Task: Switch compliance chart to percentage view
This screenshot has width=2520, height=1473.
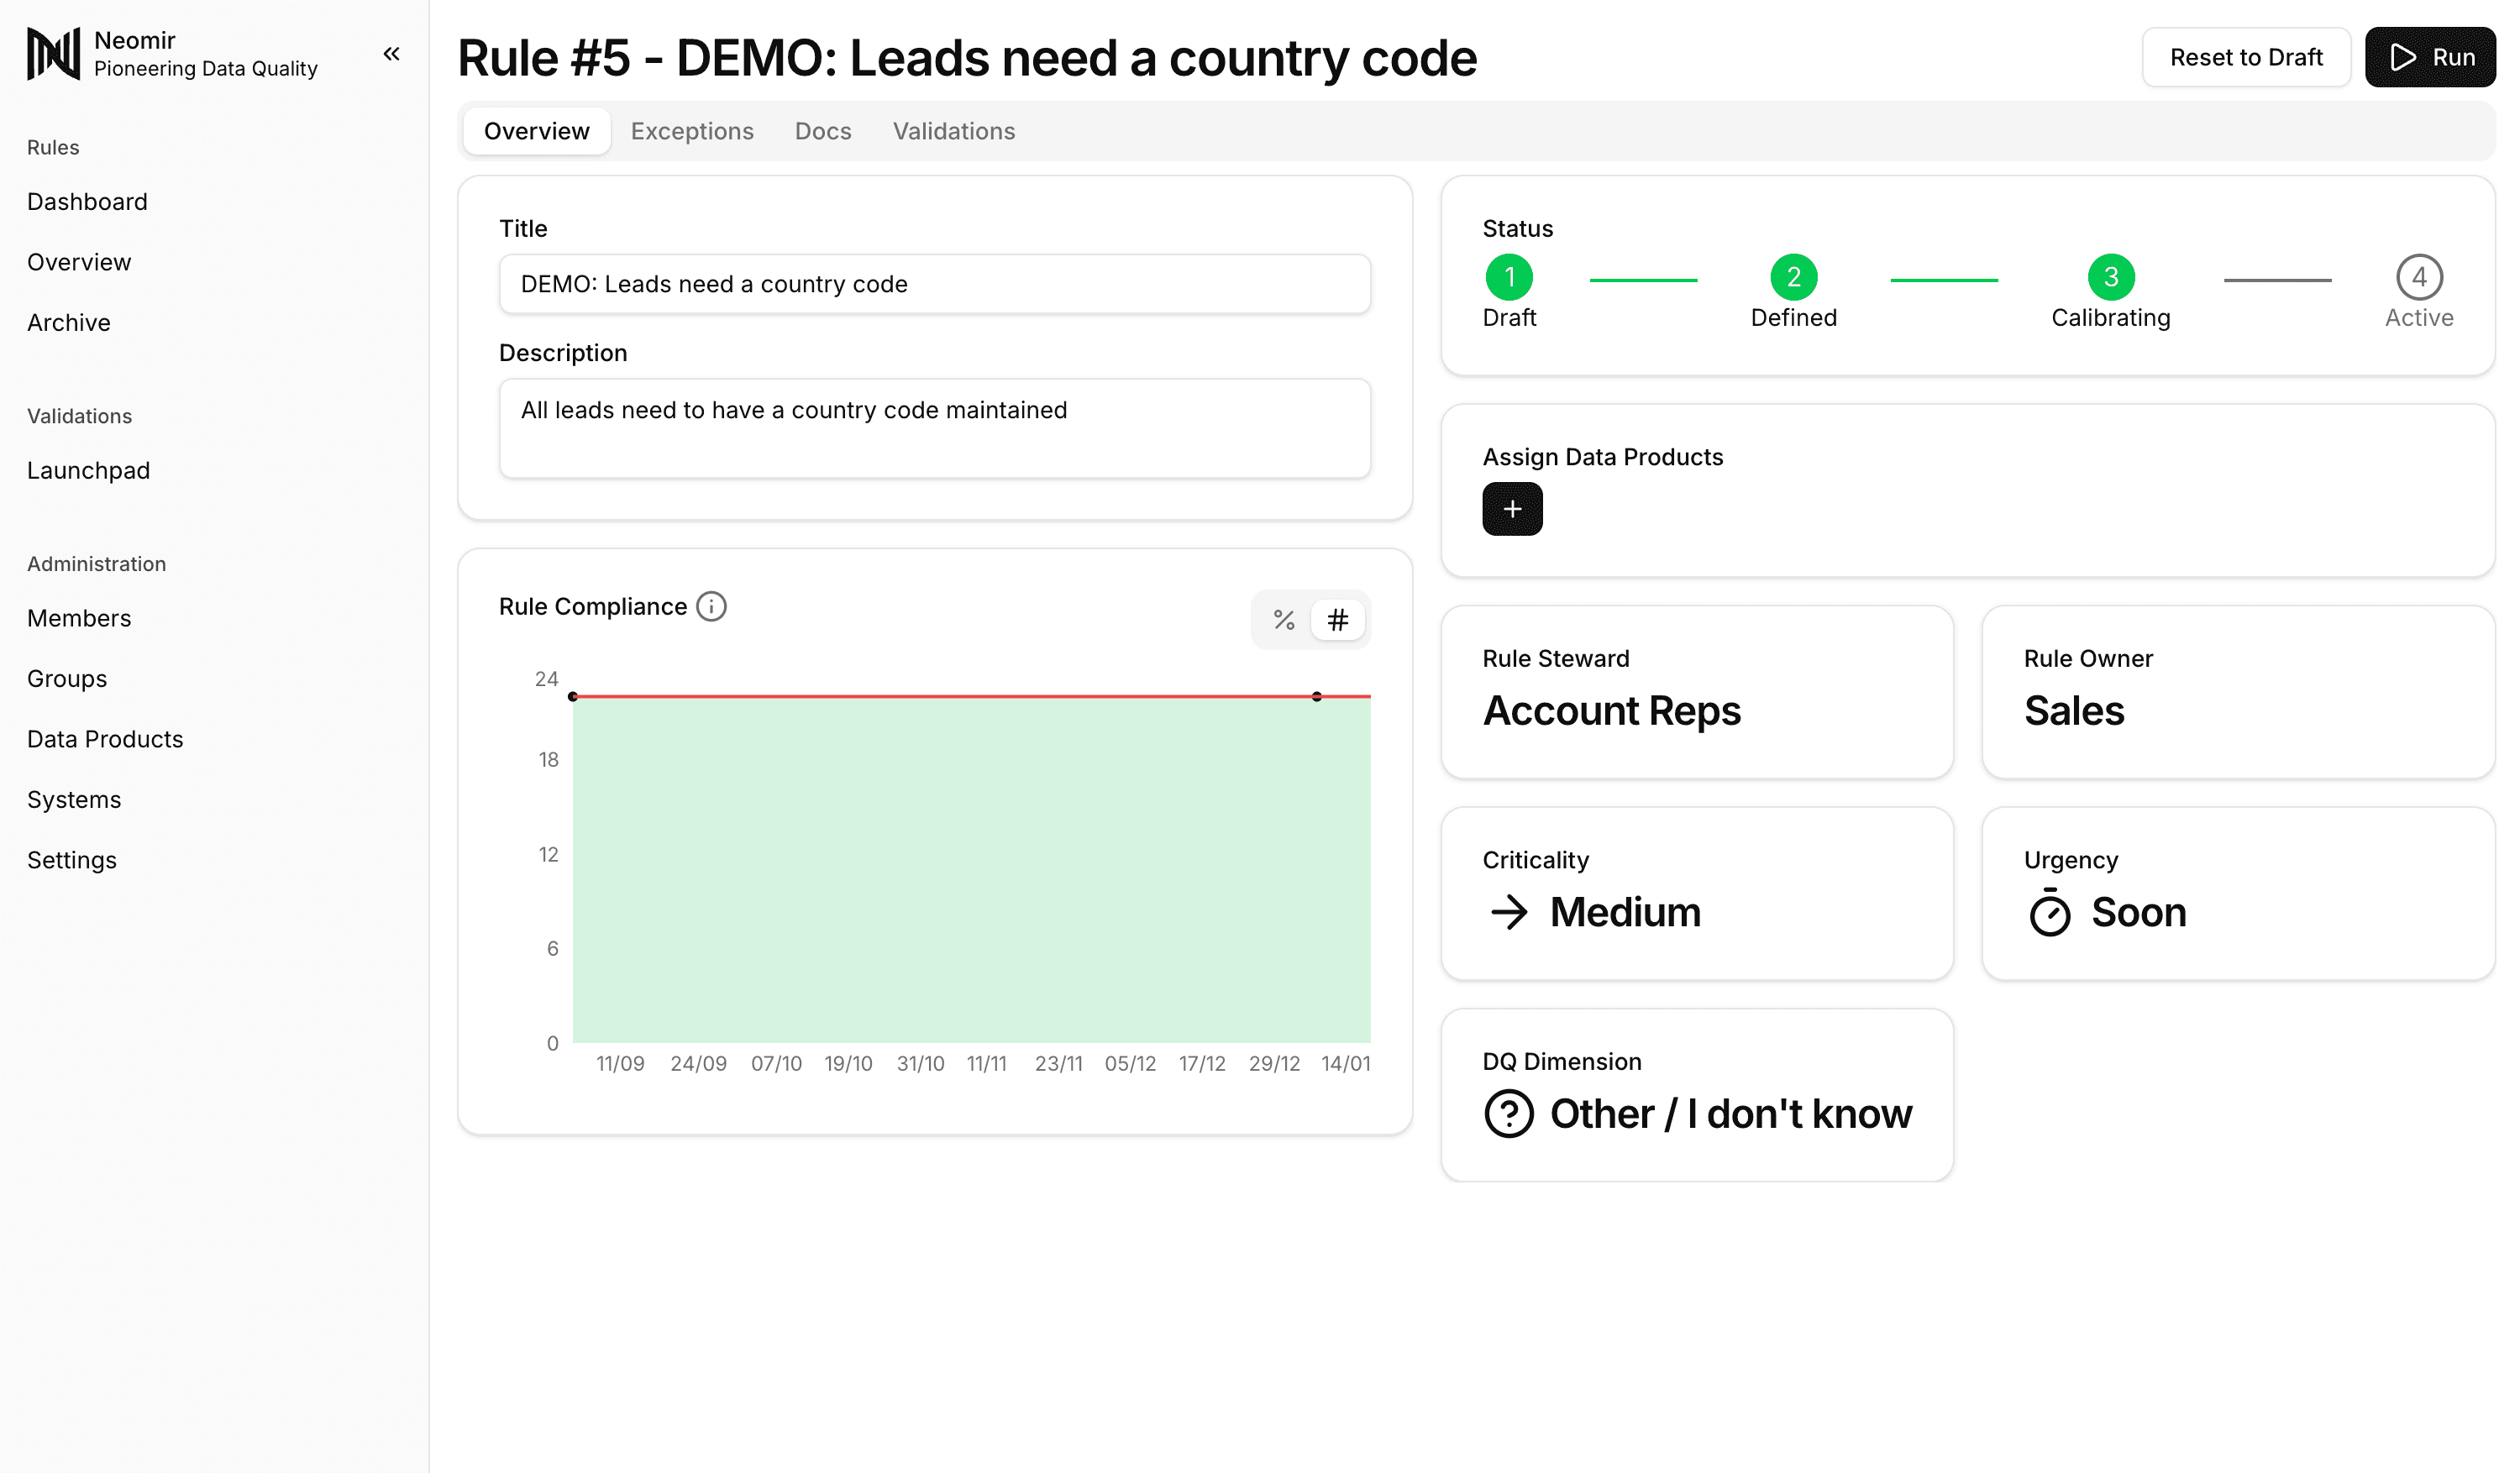Action: click(x=1283, y=619)
